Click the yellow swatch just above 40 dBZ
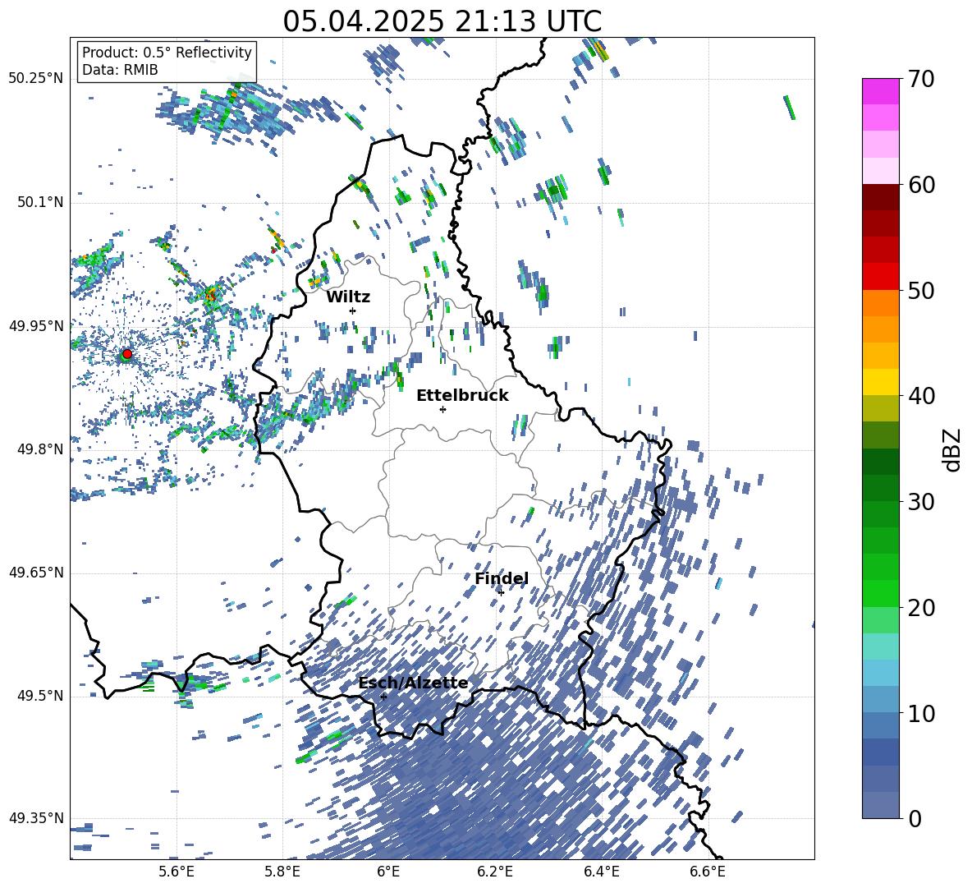Screen dimensions: 972x888 (x=880, y=383)
